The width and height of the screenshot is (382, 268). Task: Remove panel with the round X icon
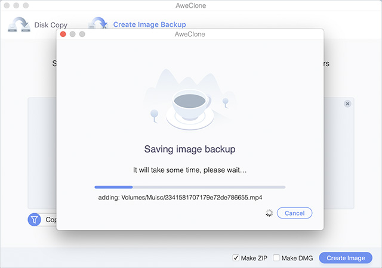(347, 104)
